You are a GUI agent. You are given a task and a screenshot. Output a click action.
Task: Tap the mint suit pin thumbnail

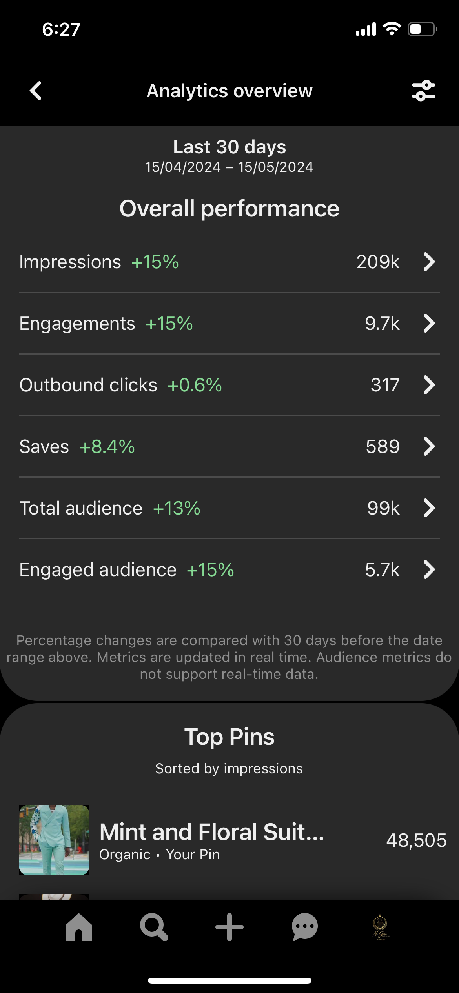click(x=54, y=840)
